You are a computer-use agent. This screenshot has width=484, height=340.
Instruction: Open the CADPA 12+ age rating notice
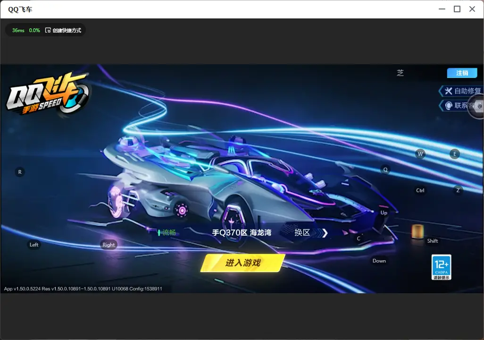click(442, 267)
